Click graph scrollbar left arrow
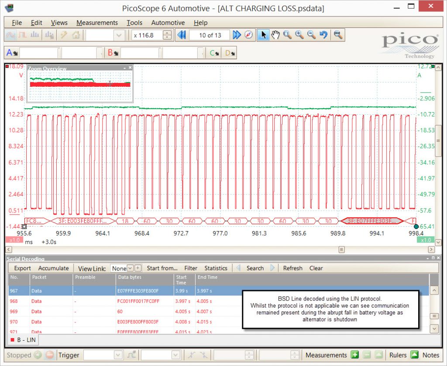The width and height of the screenshot is (447, 366). click(x=9, y=250)
